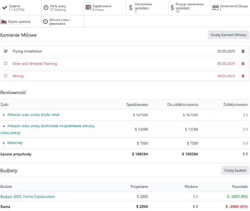Open the Wykres spalania chart icon
Screen dimensions: 250x211
[x=4, y=21]
